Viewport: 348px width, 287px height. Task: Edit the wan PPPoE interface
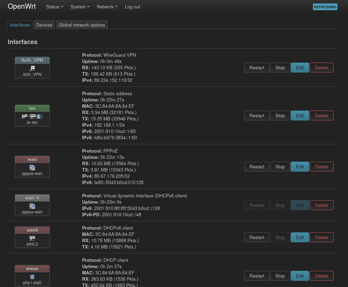[300, 167]
